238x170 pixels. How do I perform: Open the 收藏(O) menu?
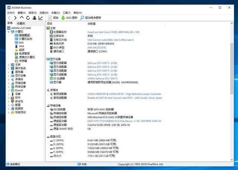click(56, 13)
